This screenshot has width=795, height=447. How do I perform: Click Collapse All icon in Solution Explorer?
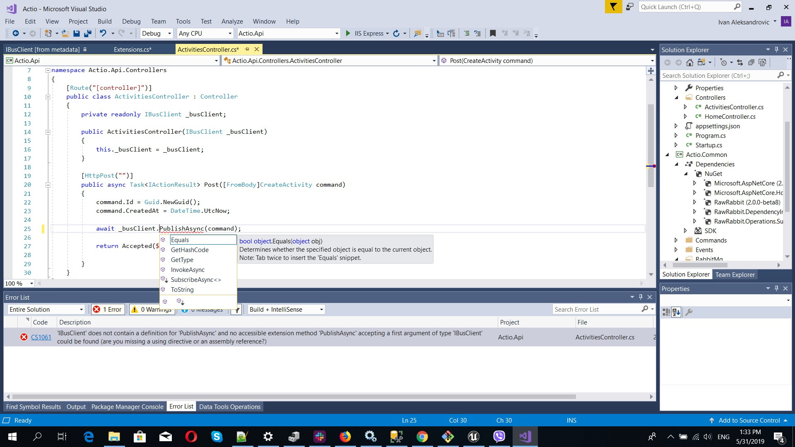[751, 62]
